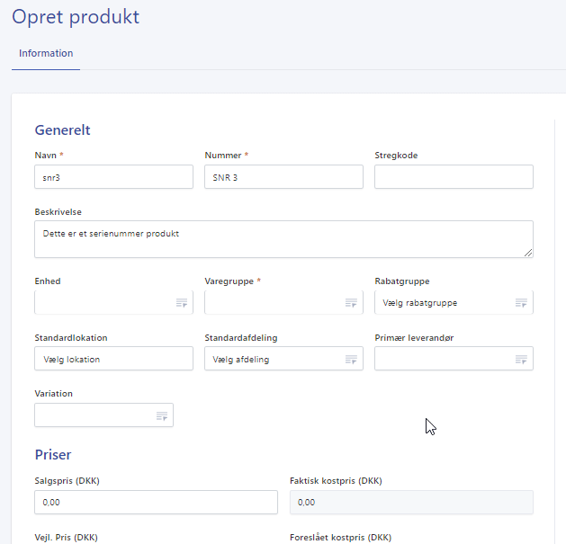Focus the Salgspris (DKK) price field
This screenshot has width=566, height=544.
coord(156,503)
